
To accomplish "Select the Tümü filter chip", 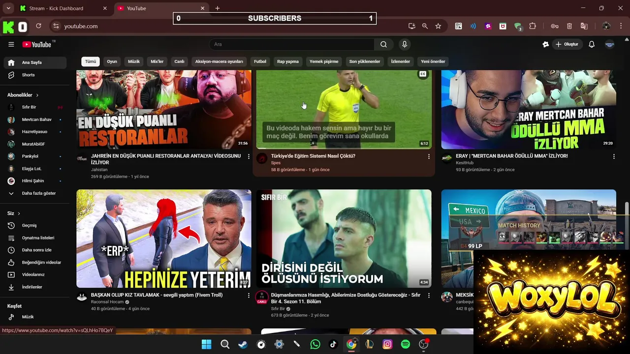I will (91, 61).
